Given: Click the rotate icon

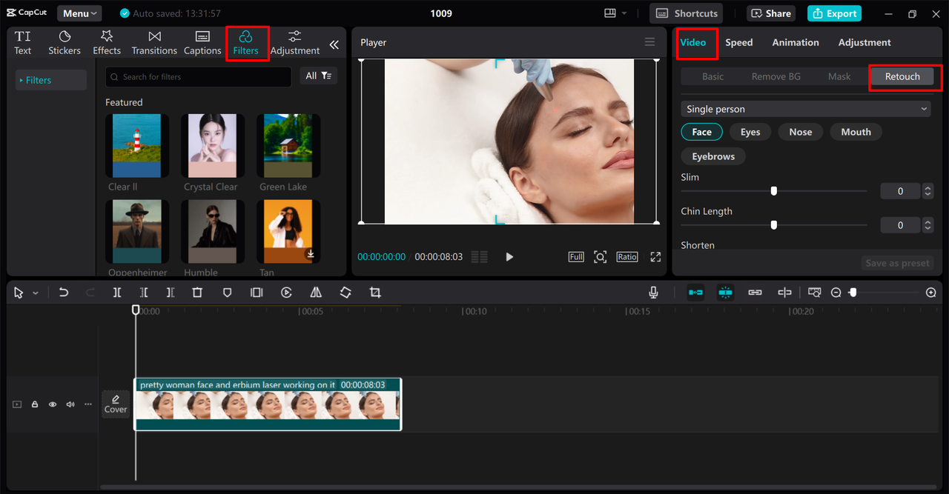Looking at the screenshot, I should coord(345,293).
